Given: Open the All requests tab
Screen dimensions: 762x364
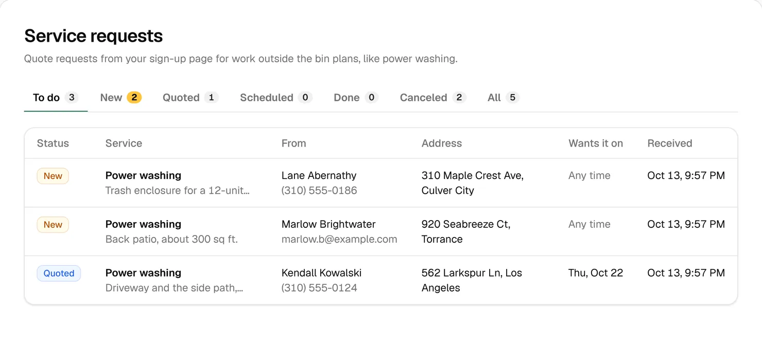Looking at the screenshot, I should click(x=503, y=98).
